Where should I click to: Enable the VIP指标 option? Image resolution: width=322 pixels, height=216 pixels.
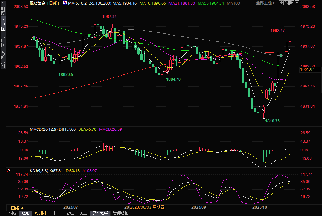point(41,213)
